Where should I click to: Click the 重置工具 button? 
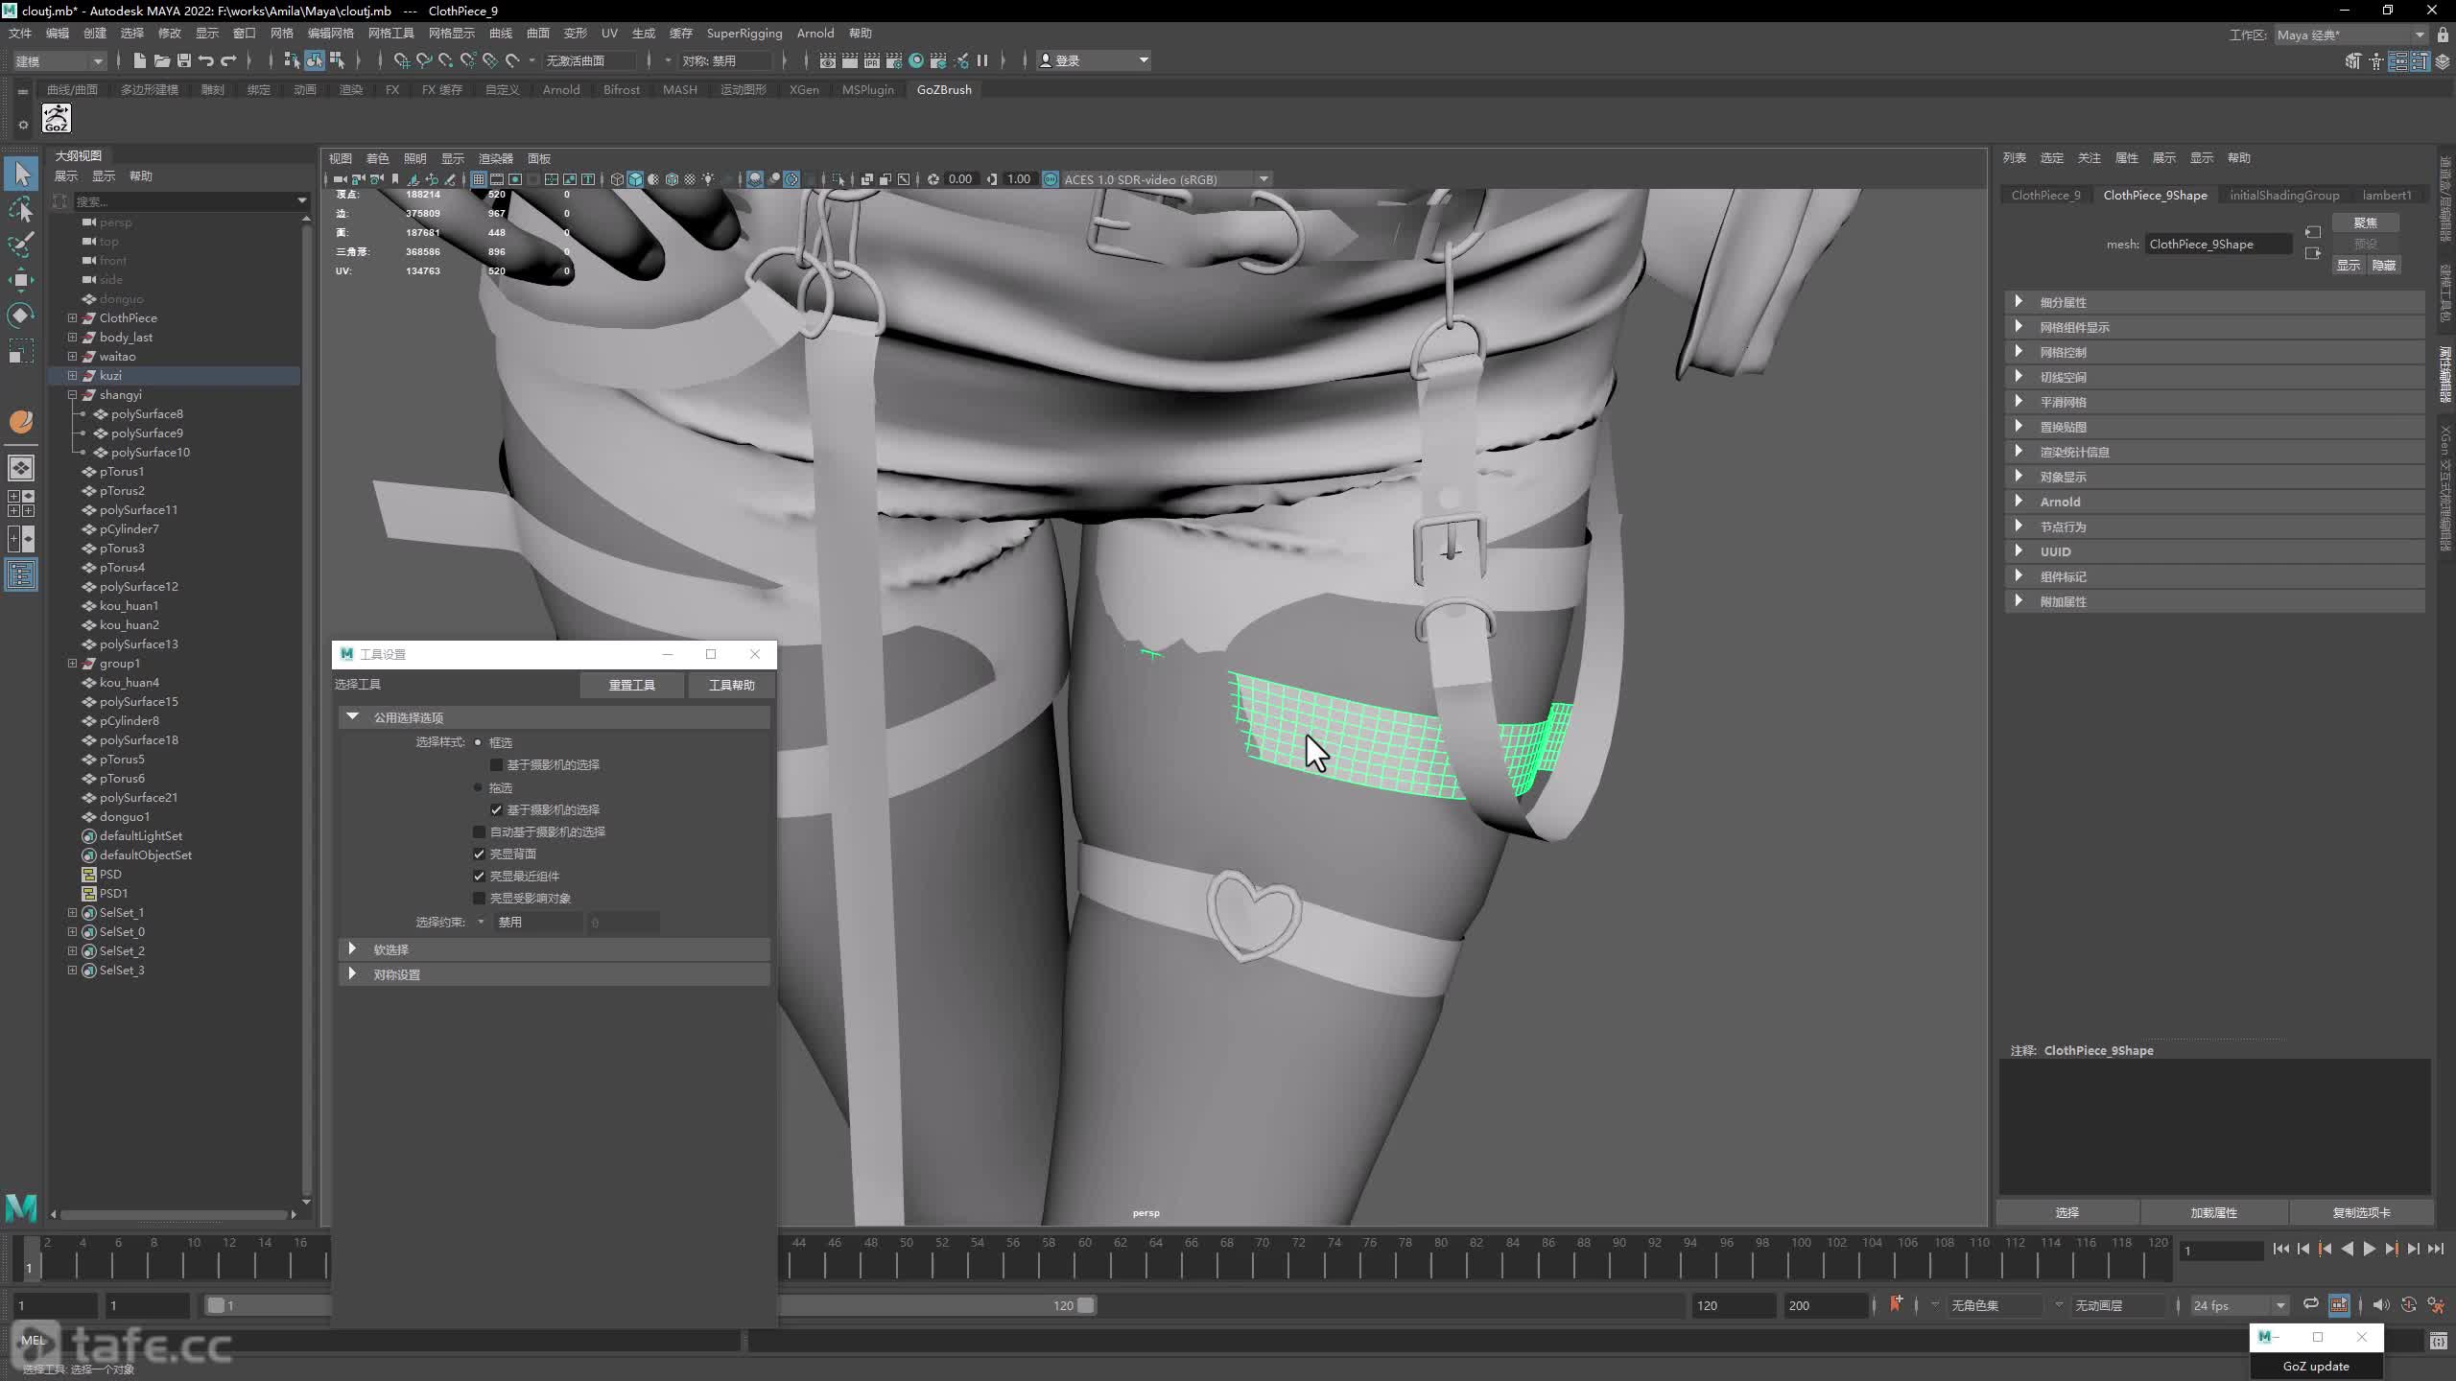coord(632,685)
